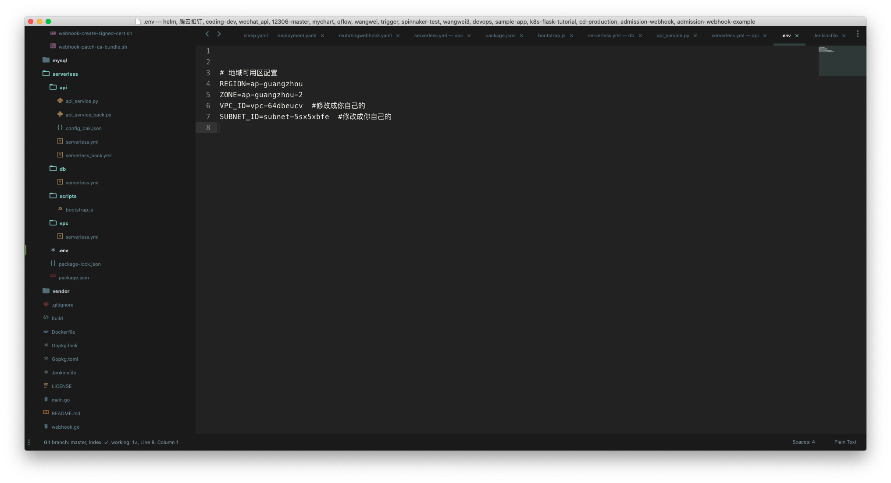
Task: Switch to the api_service.py tab
Action: (673, 36)
